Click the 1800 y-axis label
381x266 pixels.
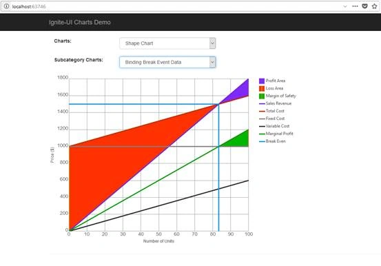click(x=63, y=78)
